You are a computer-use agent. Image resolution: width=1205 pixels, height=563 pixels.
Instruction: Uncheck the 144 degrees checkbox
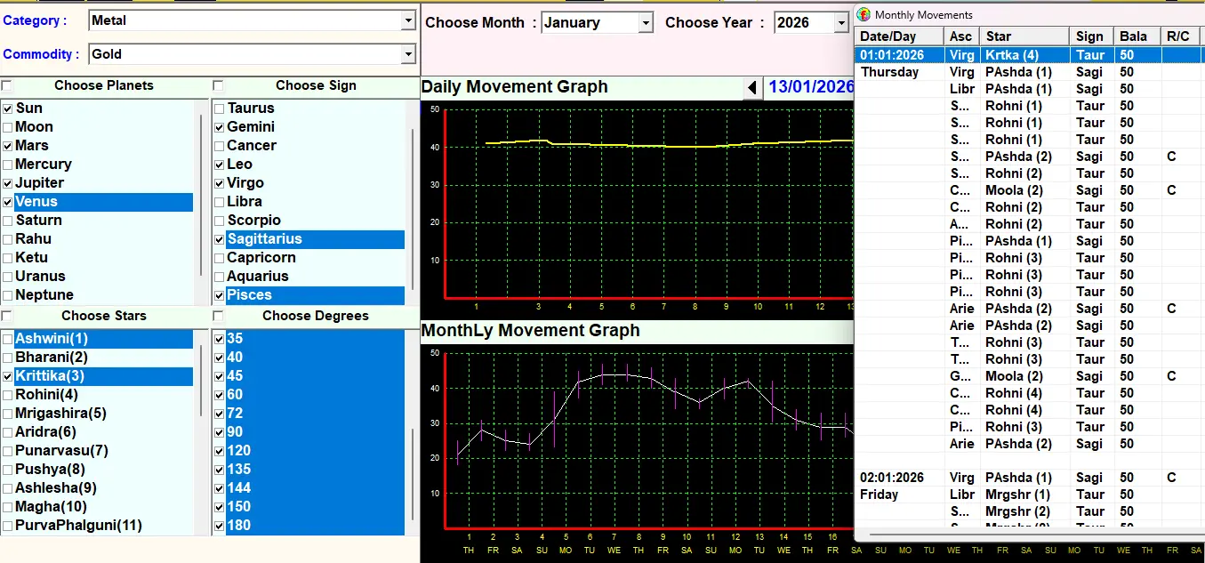[x=219, y=488]
